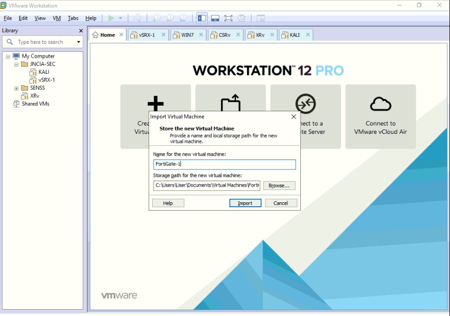Image resolution: width=450 pixels, height=316 pixels.
Task: Click the virtual machine name field
Action: tap(225, 164)
